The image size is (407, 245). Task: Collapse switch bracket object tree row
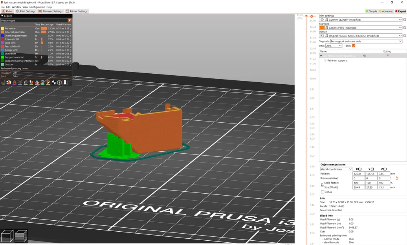pos(321,56)
